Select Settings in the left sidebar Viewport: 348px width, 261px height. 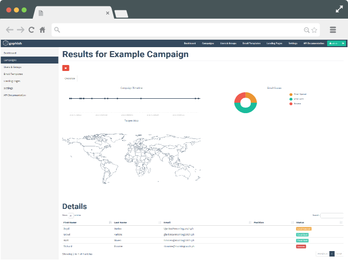point(29,88)
